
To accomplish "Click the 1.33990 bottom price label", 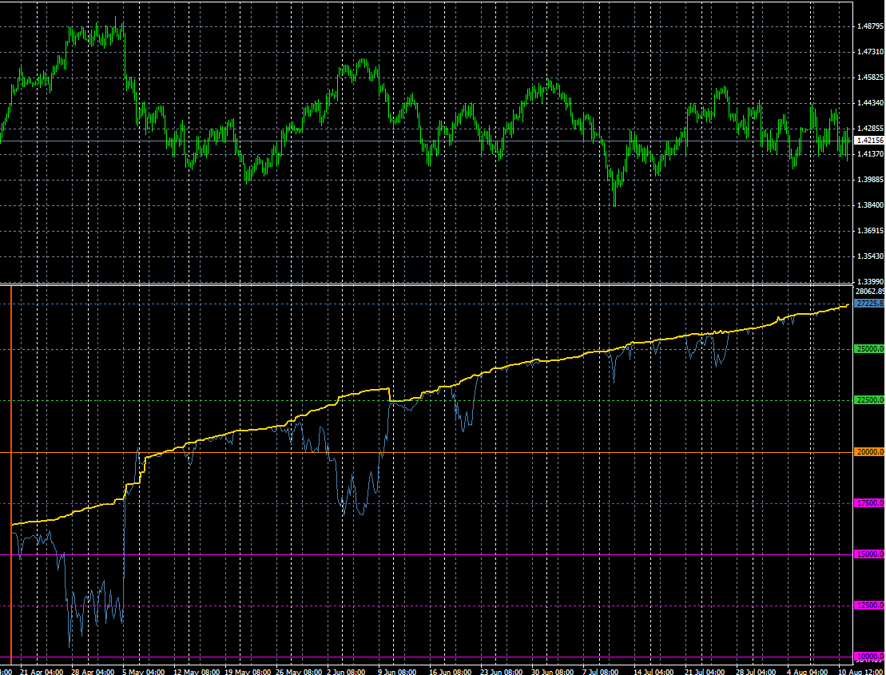I will click(869, 280).
